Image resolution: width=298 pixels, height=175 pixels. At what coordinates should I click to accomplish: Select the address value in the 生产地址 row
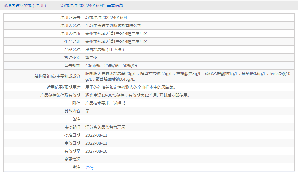coord(116,42)
